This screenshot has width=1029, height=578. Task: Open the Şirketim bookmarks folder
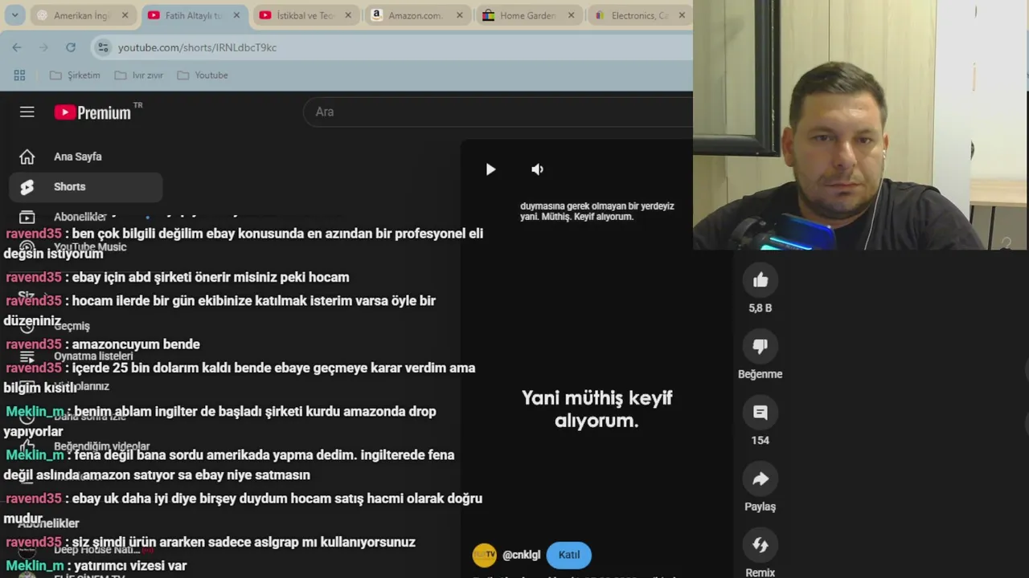(x=75, y=75)
